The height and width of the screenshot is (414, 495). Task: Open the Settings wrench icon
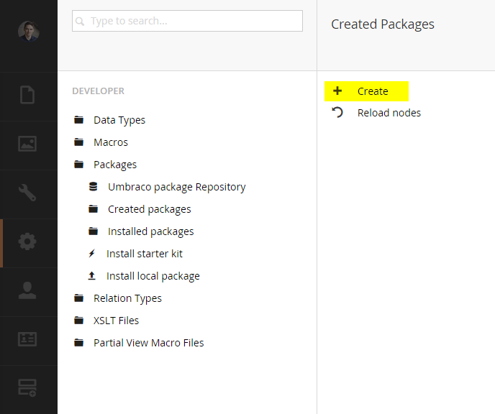[x=27, y=193]
